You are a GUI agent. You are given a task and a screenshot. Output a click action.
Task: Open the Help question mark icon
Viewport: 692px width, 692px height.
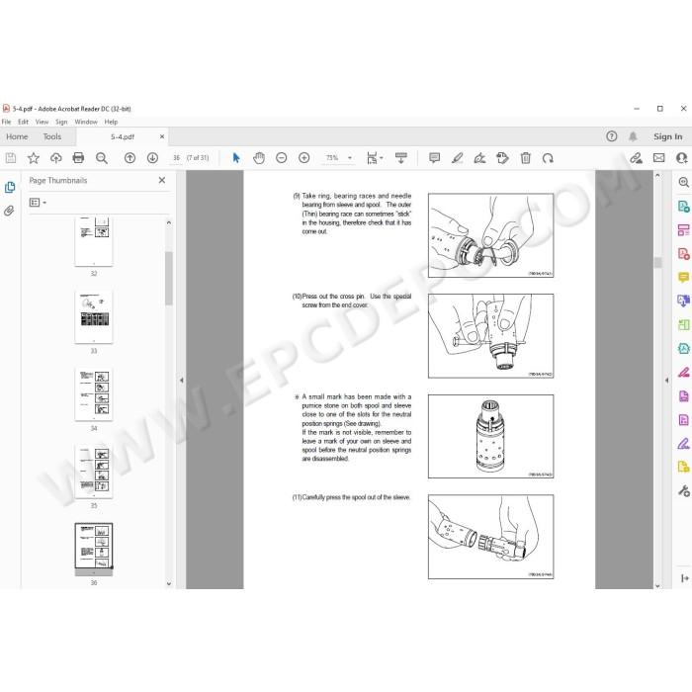611,136
